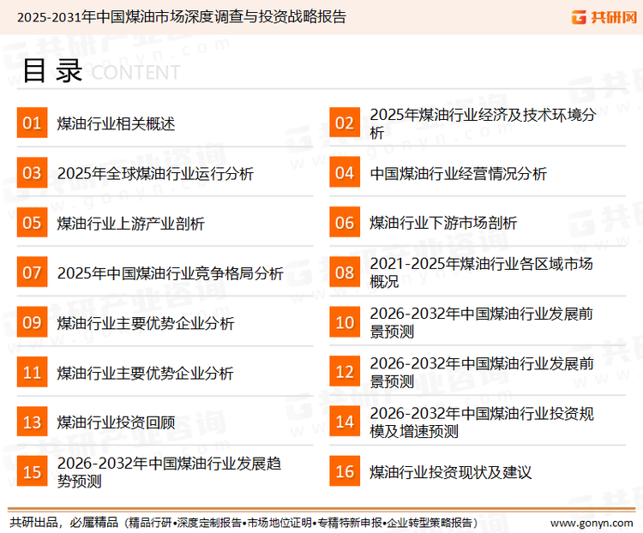
Task: Open chapter 10 title 中国煤油行业发展前景预测
Action: coord(482,323)
